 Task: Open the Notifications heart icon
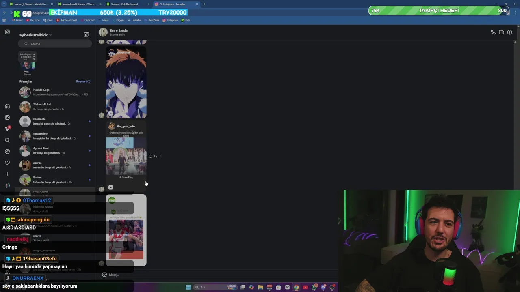7,163
